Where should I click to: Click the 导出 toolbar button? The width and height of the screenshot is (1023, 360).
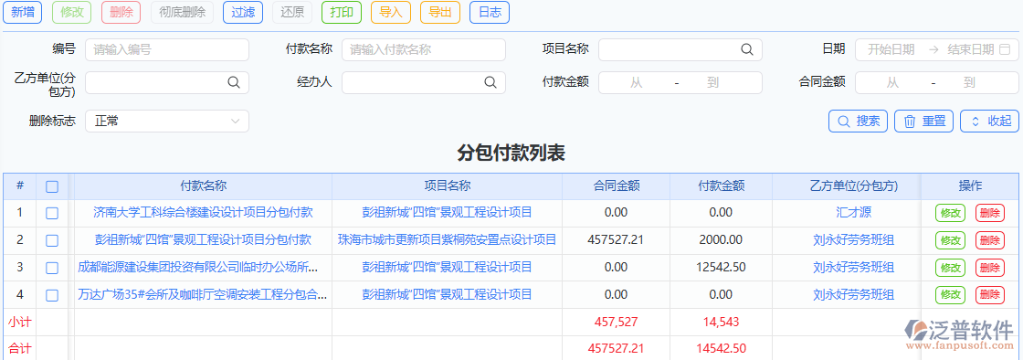[x=440, y=13]
